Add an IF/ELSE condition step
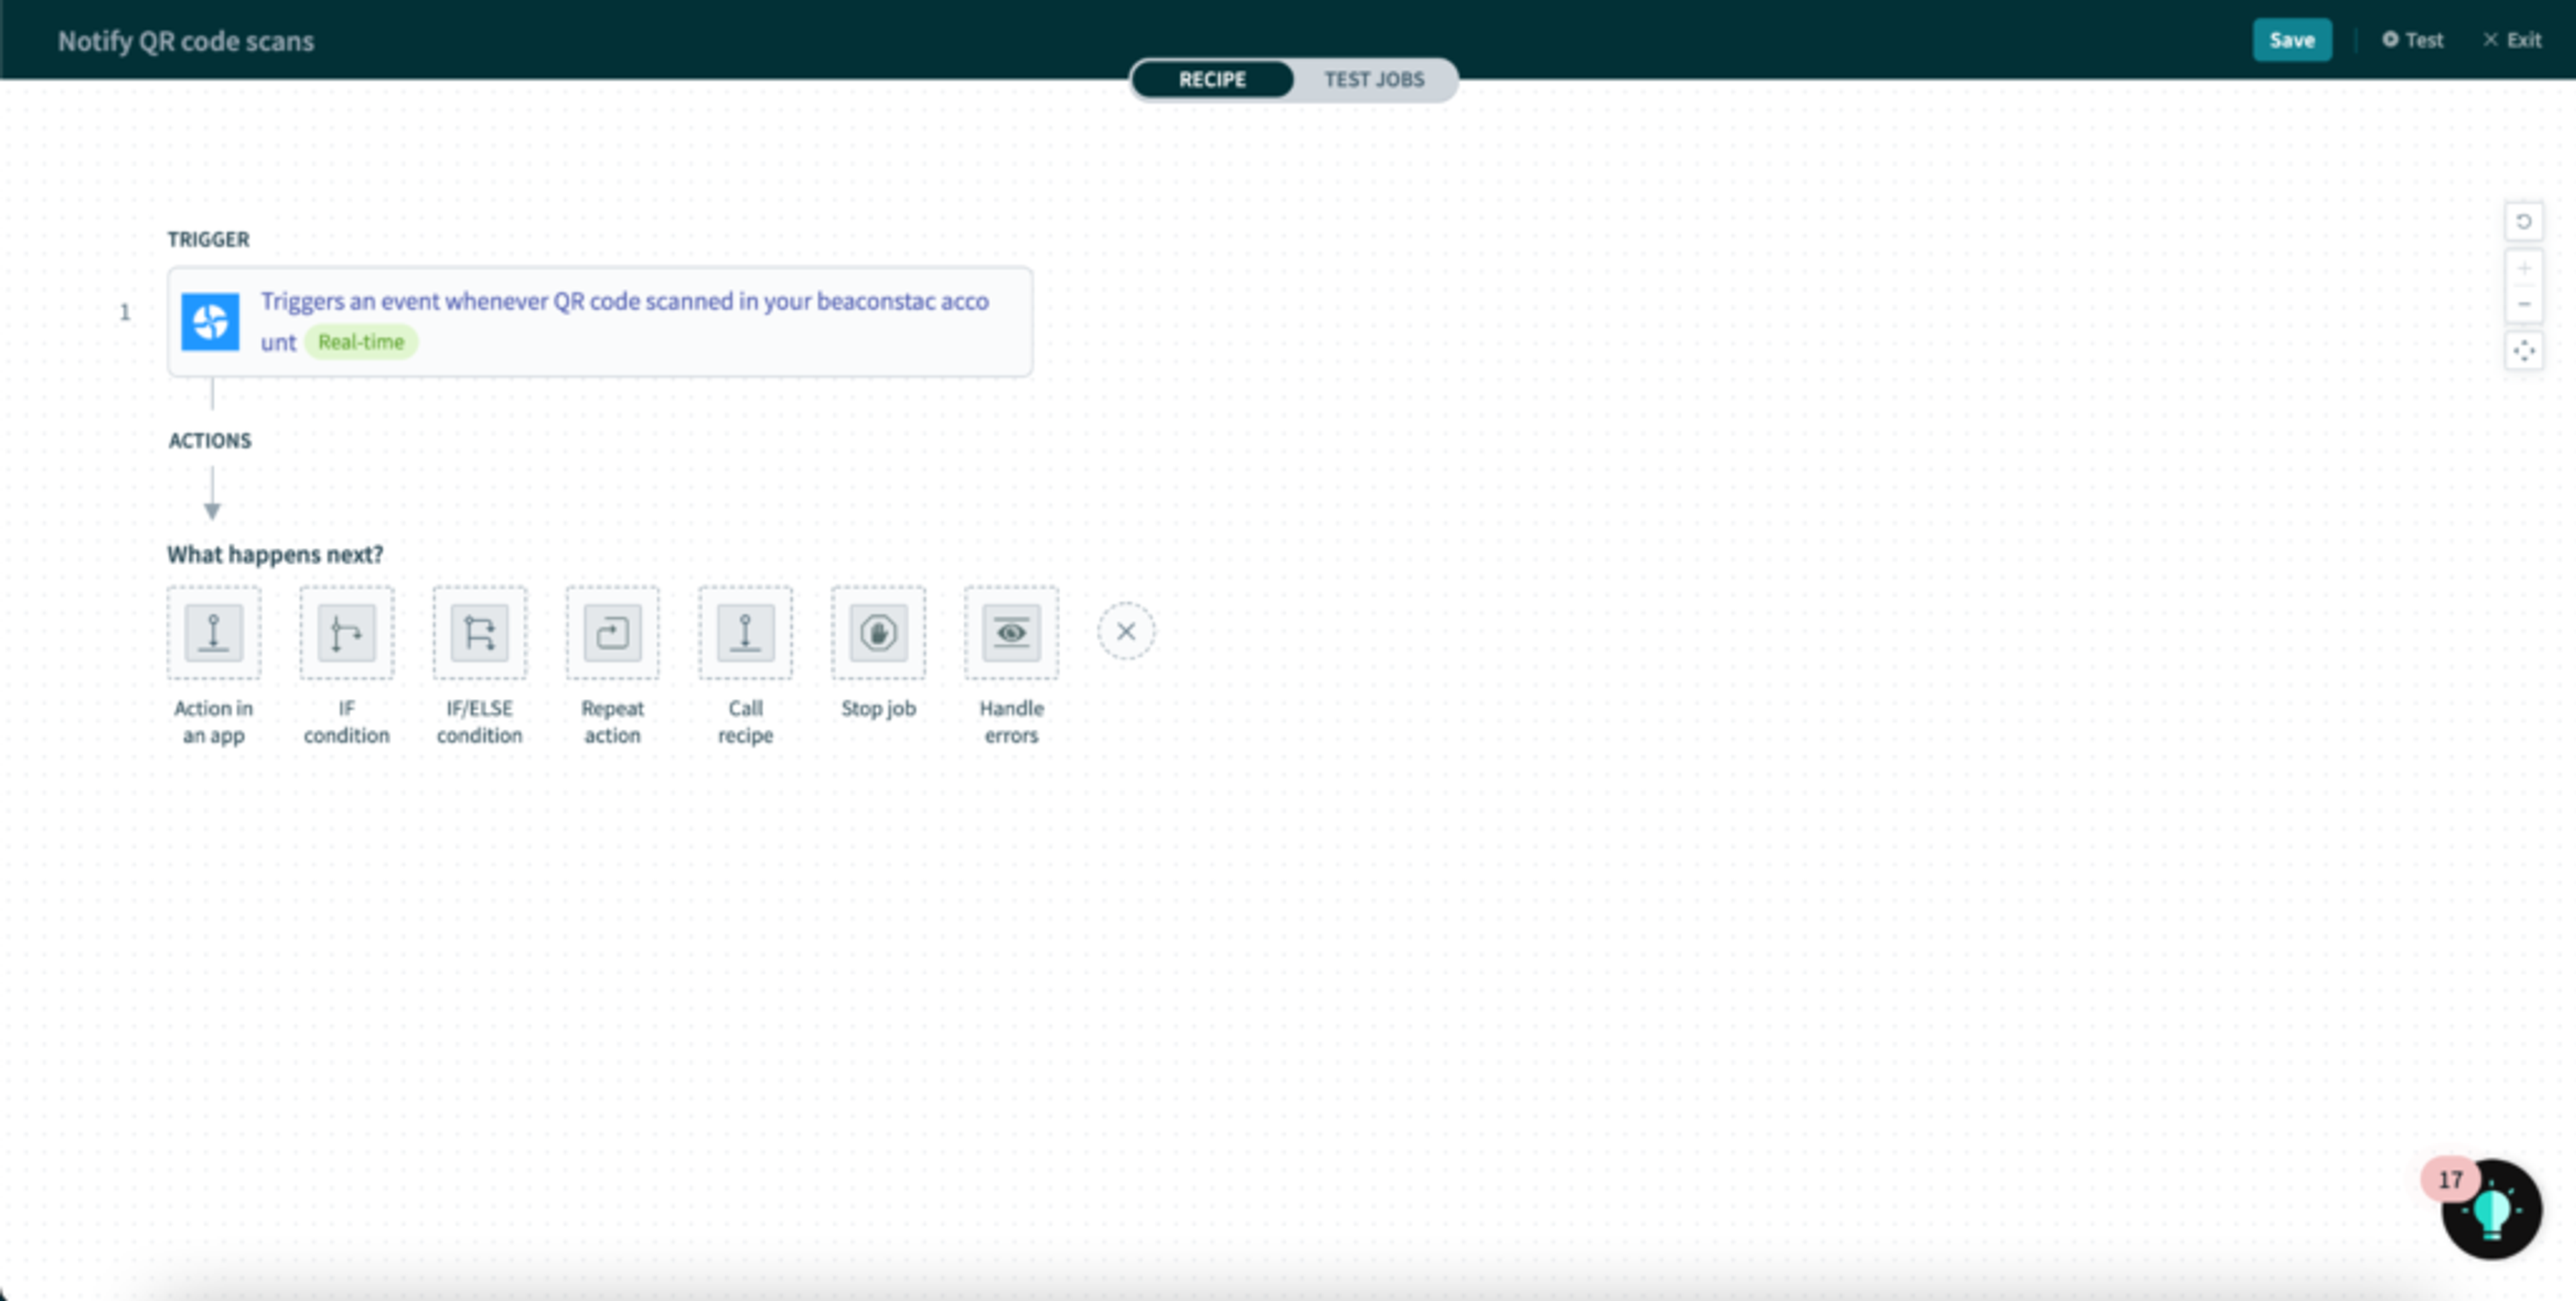 tap(479, 632)
